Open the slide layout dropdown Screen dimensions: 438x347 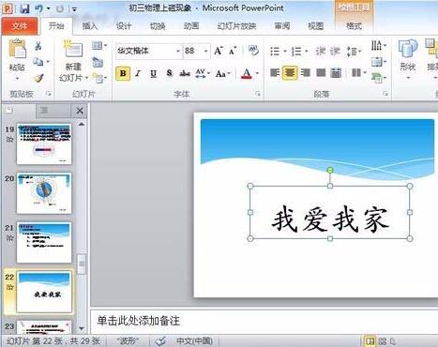pos(99,46)
